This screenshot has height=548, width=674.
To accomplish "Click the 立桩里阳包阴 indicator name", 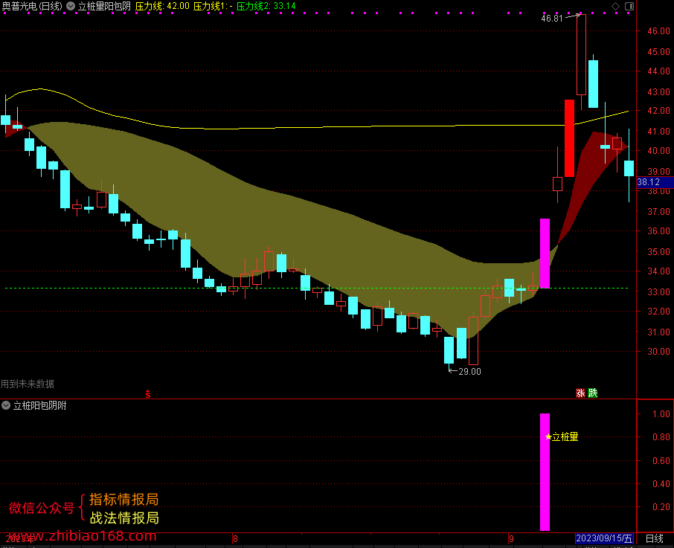I will coord(104,6).
